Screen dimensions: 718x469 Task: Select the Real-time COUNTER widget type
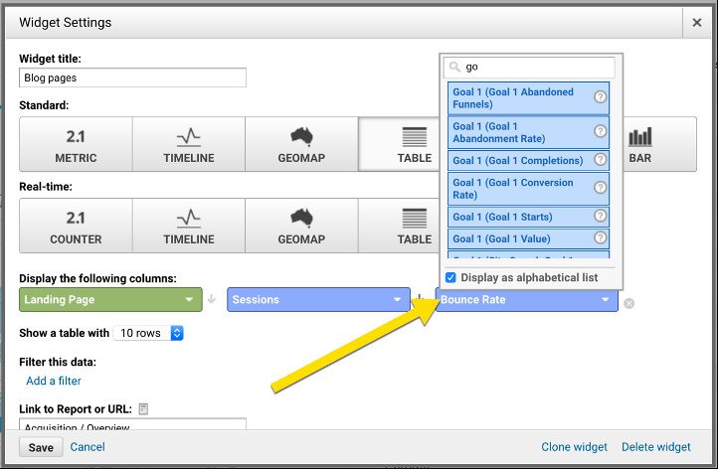pos(76,226)
